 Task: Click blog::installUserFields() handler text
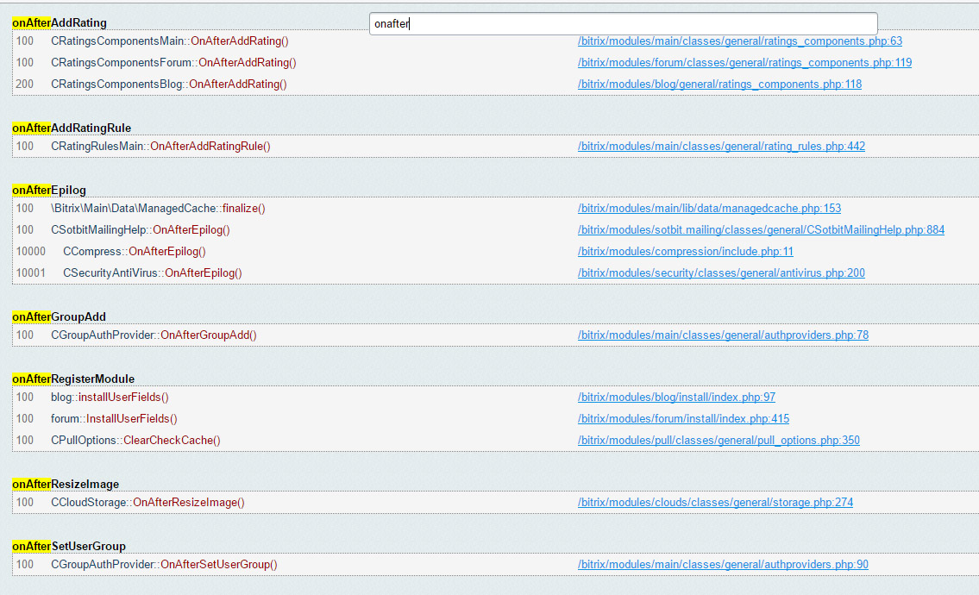click(x=110, y=397)
